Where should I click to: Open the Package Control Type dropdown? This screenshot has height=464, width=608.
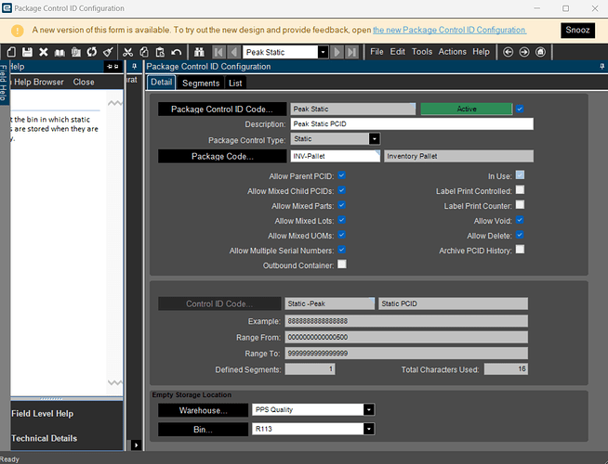[374, 139]
